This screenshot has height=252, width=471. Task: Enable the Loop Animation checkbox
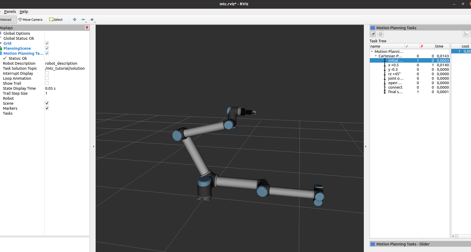click(x=47, y=78)
